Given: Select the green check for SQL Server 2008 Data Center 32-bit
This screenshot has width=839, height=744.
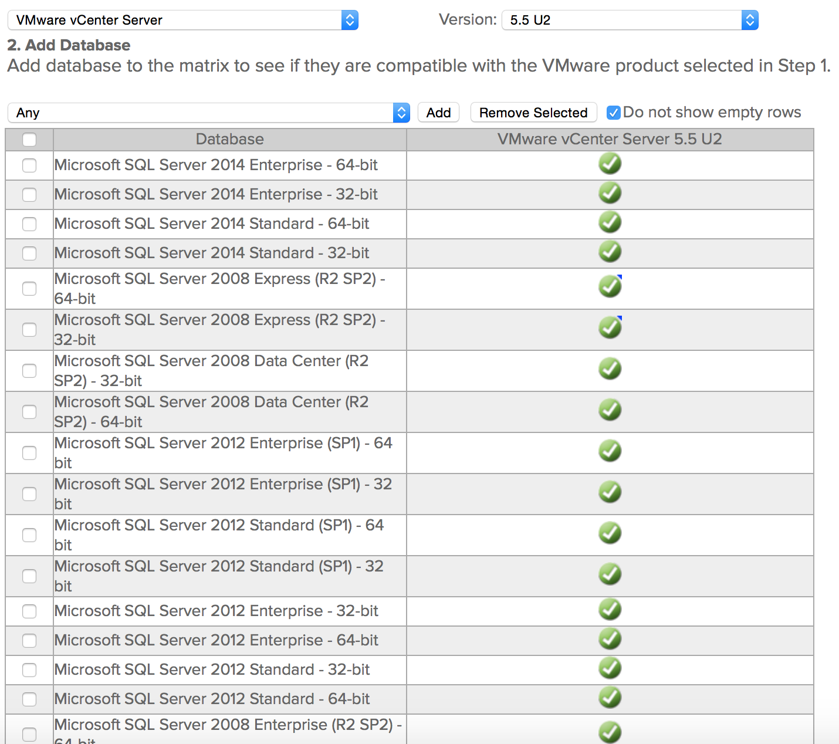Looking at the screenshot, I should click(x=610, y=368).
